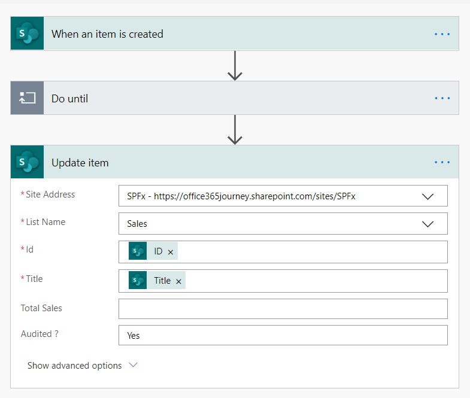The height and width of the screenshot is (398, 470).
Task: Click the Site Address label
Action: pyautogui.click(x=50, y=195)
